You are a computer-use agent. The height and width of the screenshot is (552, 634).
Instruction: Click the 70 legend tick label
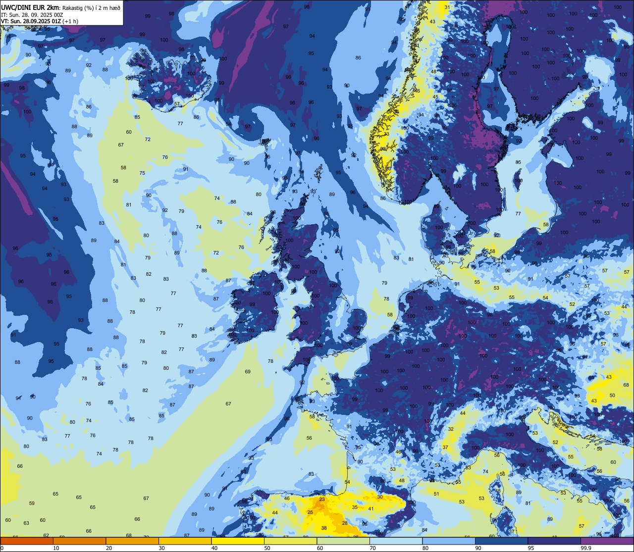(x=372, y=548)
